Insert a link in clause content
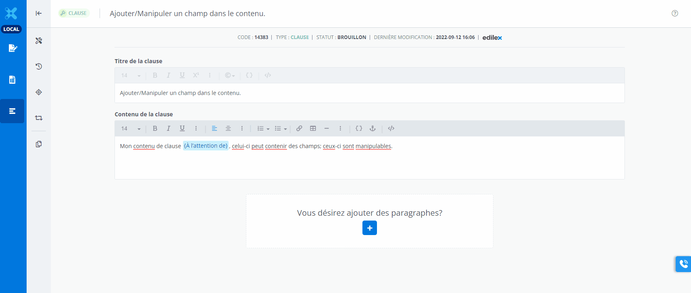 pos(299,128)
